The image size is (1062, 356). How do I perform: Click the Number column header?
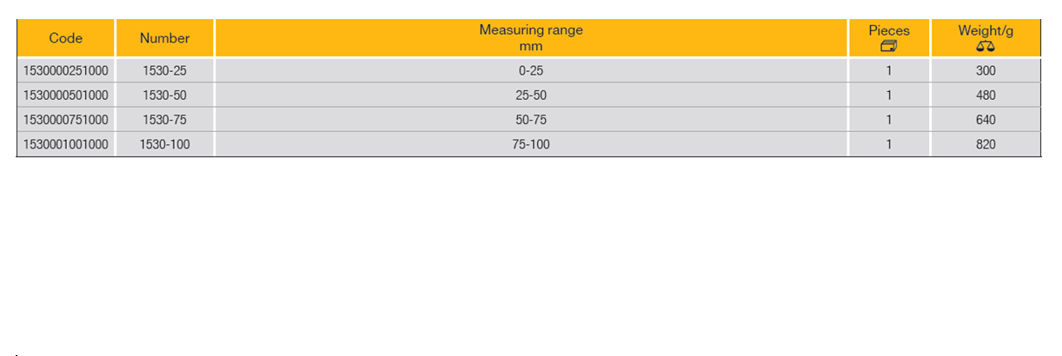(x=164, y=38)
